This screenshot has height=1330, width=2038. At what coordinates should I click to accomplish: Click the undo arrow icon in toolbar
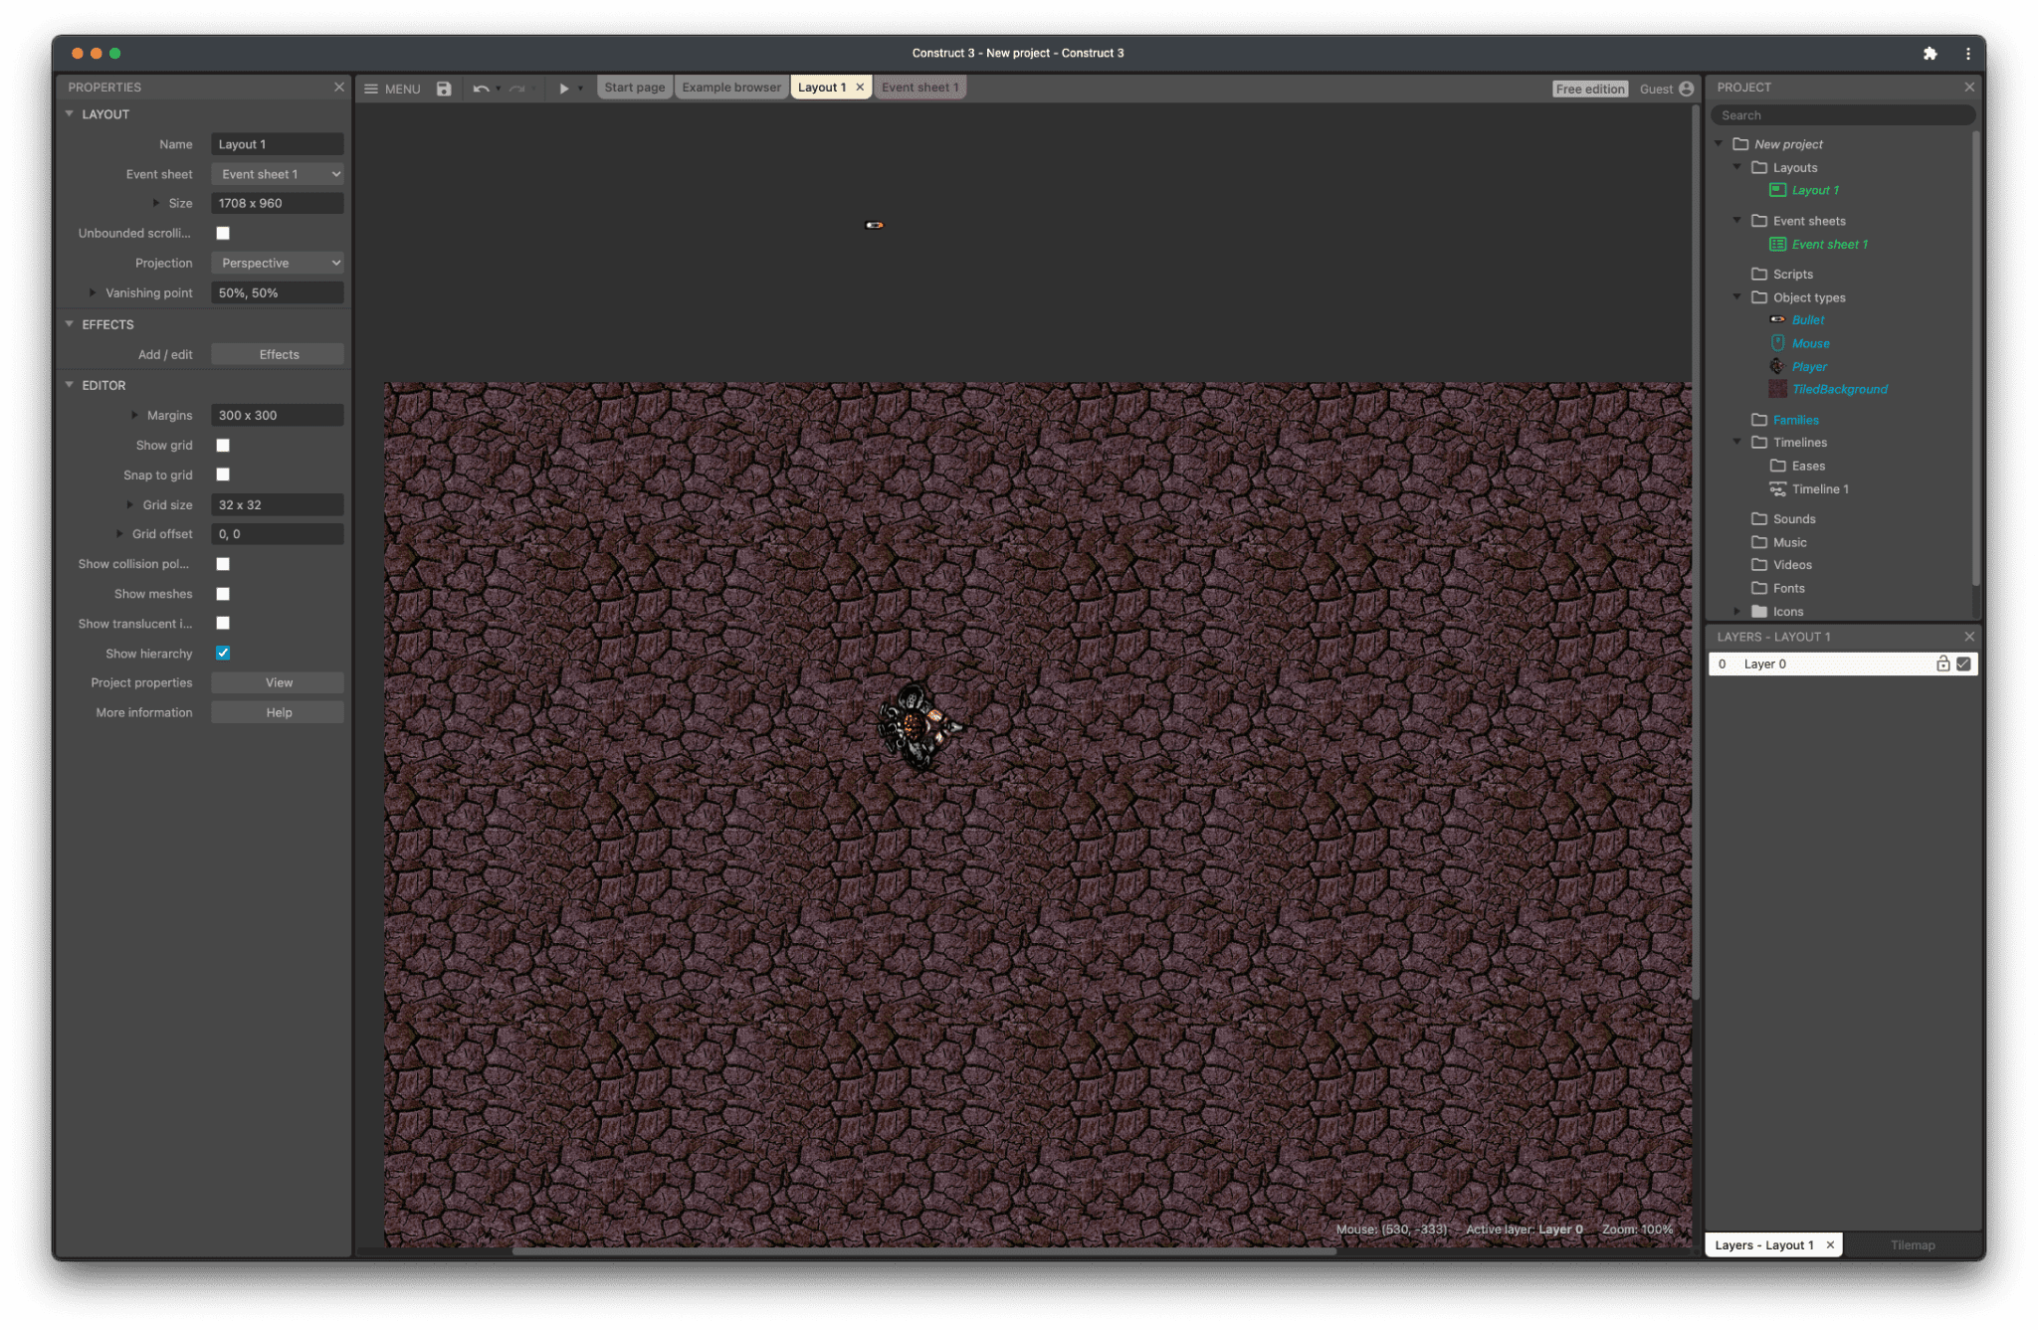[479, 88]
